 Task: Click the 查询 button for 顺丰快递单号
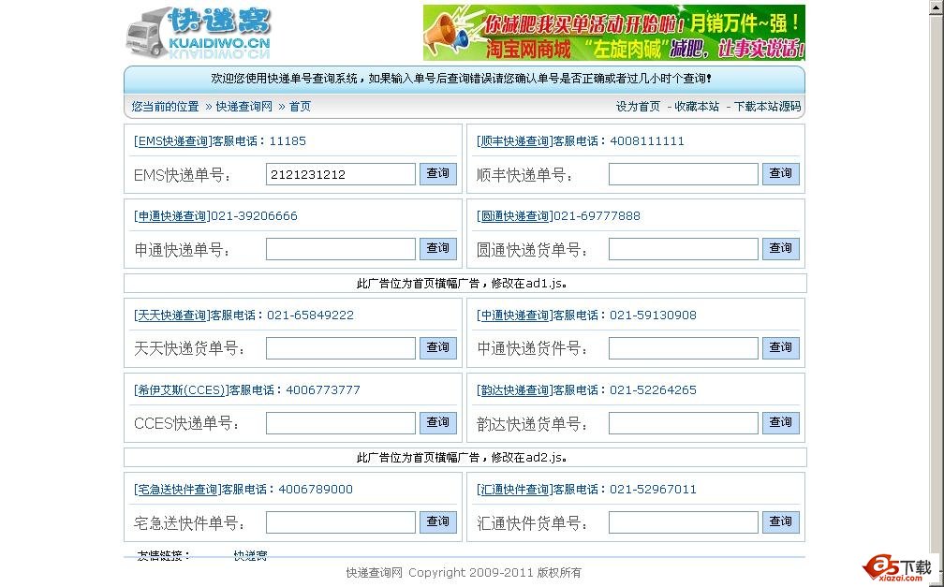coord(780,173)
